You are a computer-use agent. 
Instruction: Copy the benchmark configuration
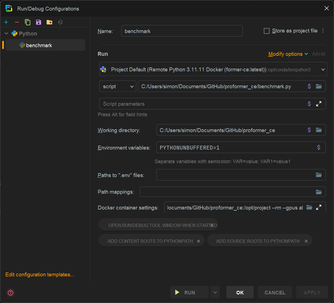click(x=27, y=22)
